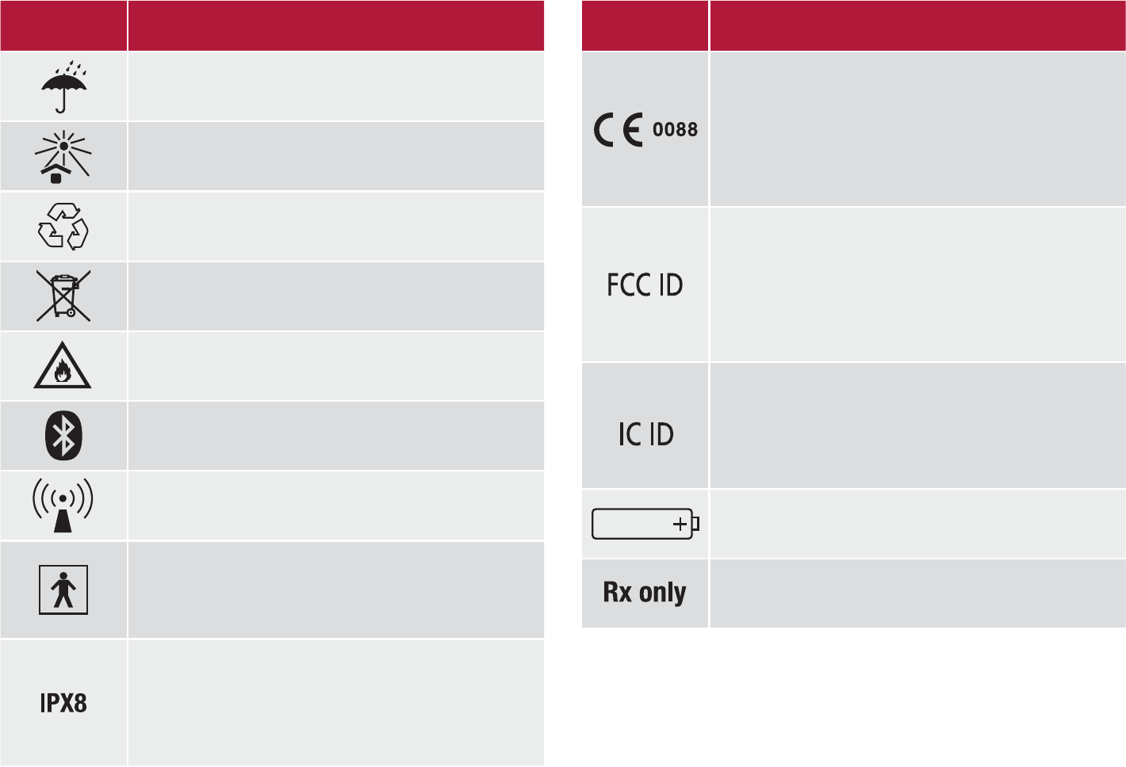Click the Bluetooth logo symbol

63,436
